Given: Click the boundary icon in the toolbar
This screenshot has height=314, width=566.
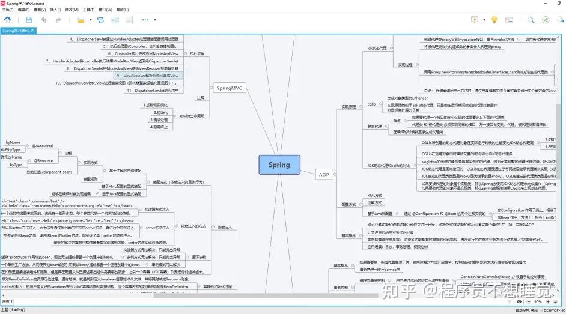Looking at the screenshot, I should [x=115, y=20].
